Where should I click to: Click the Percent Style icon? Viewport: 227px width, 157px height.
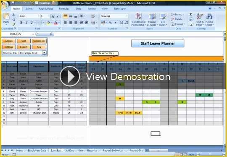(110, 22)
